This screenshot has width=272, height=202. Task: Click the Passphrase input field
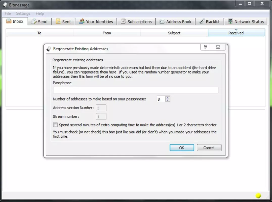[136, 90]
